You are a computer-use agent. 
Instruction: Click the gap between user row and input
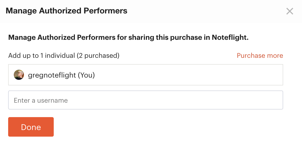[x=145, y=88]
